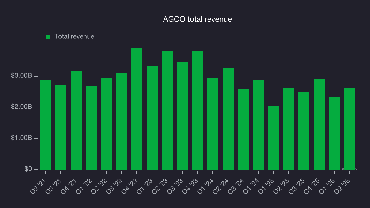Viewport: 370px width, 208px height.
Task: Click the Q1 '22 revenue bar
Action: [91, 128]
